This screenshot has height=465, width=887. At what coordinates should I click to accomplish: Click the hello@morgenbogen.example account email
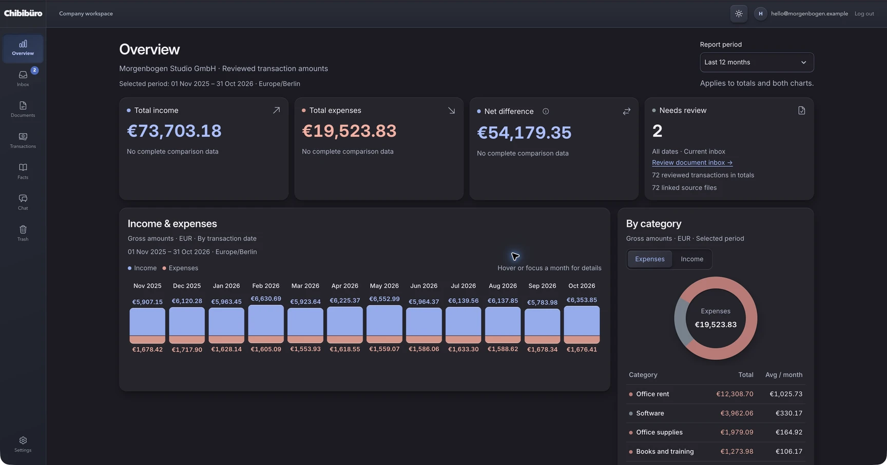809,14
